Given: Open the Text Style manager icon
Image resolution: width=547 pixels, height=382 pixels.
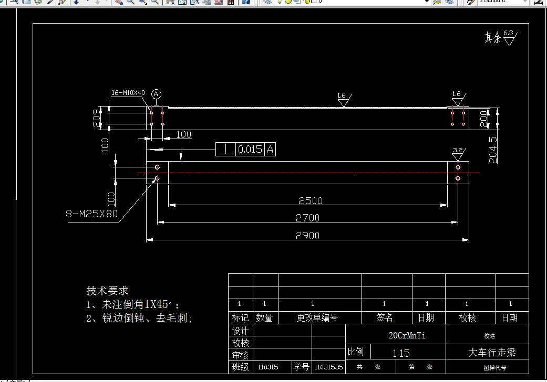Looking at the screenshot, I should point(470,2).
